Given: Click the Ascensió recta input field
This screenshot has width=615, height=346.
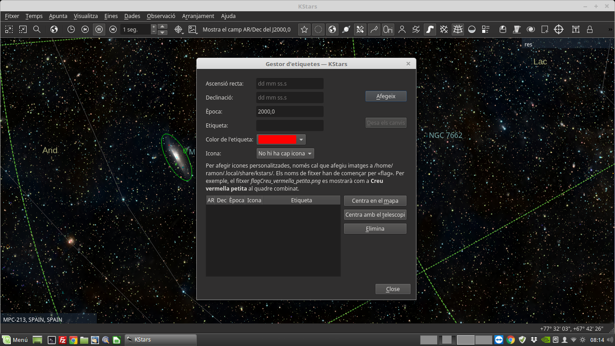Looking at the screenshot, I should [290, 83].
